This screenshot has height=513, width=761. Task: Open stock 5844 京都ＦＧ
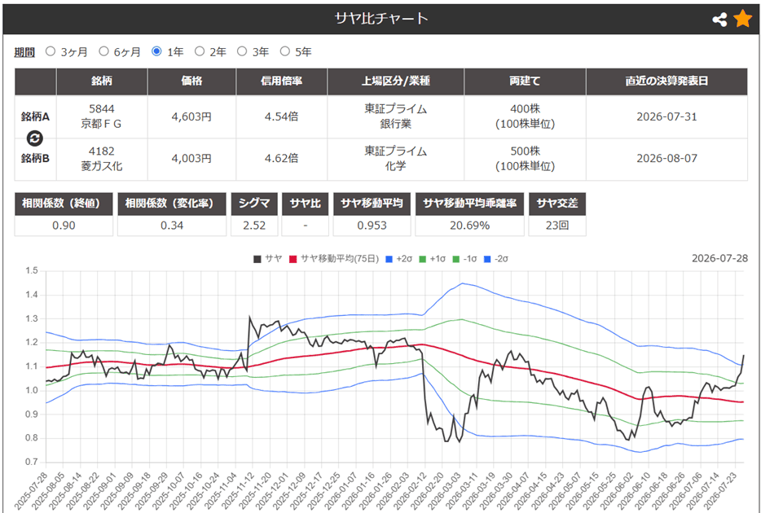pyautogui.click(x=101, y=116)
